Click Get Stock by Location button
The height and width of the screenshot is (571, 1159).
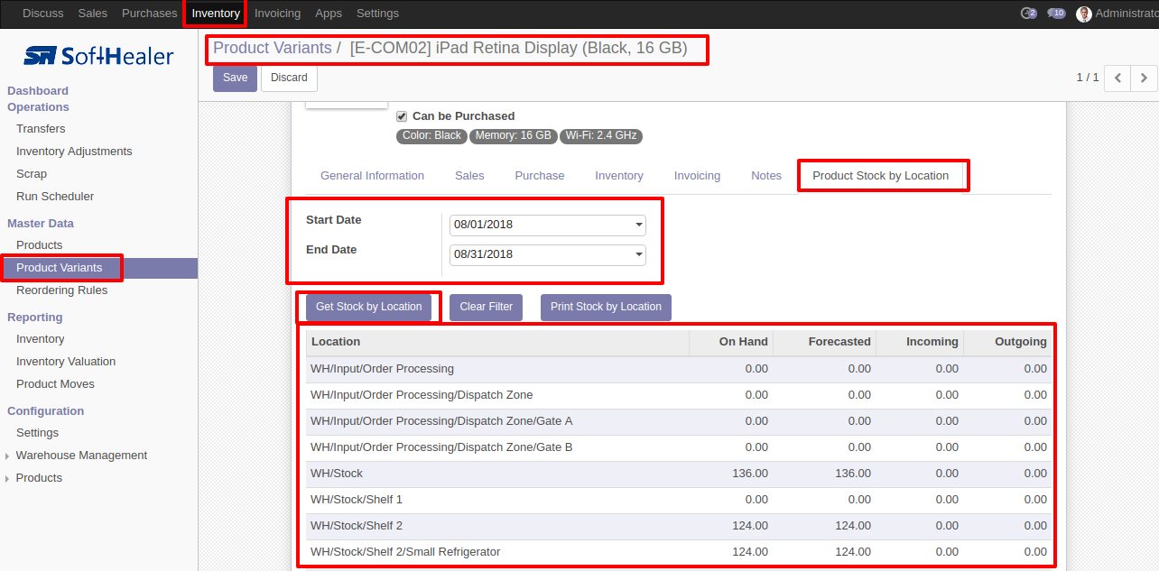pos(368,307)
